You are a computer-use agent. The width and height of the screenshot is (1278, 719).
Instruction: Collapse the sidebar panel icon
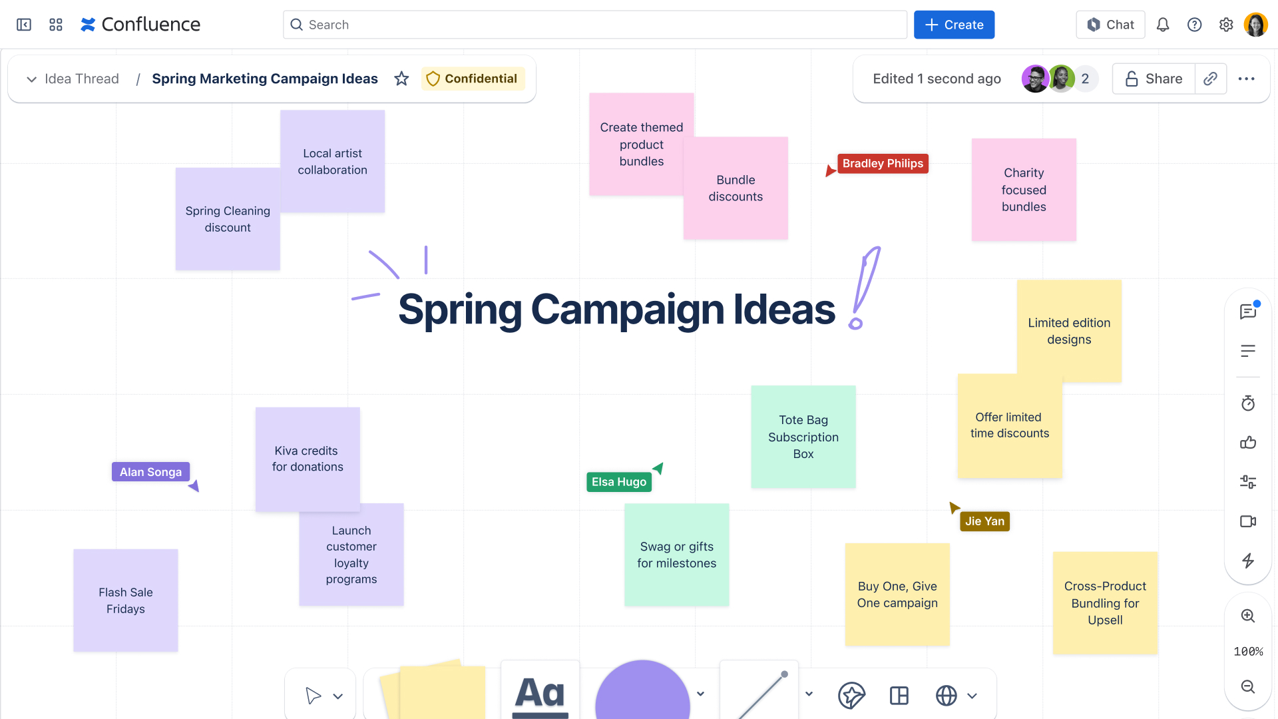(24, 25)
